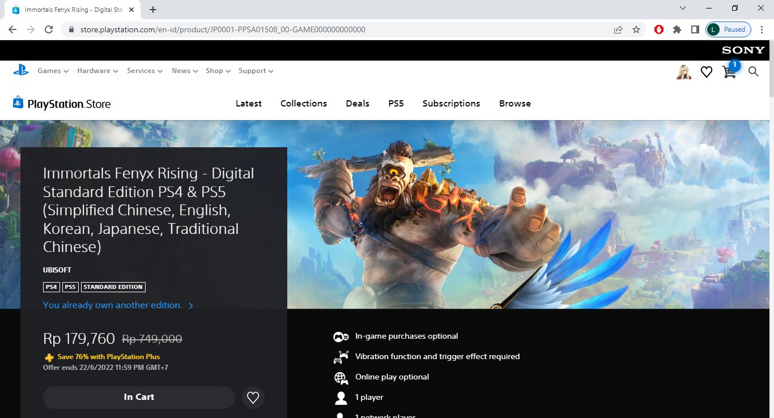Click the browser forward arrow
The width and height of the screenshot is (774, 418).
tap(31, 29)
